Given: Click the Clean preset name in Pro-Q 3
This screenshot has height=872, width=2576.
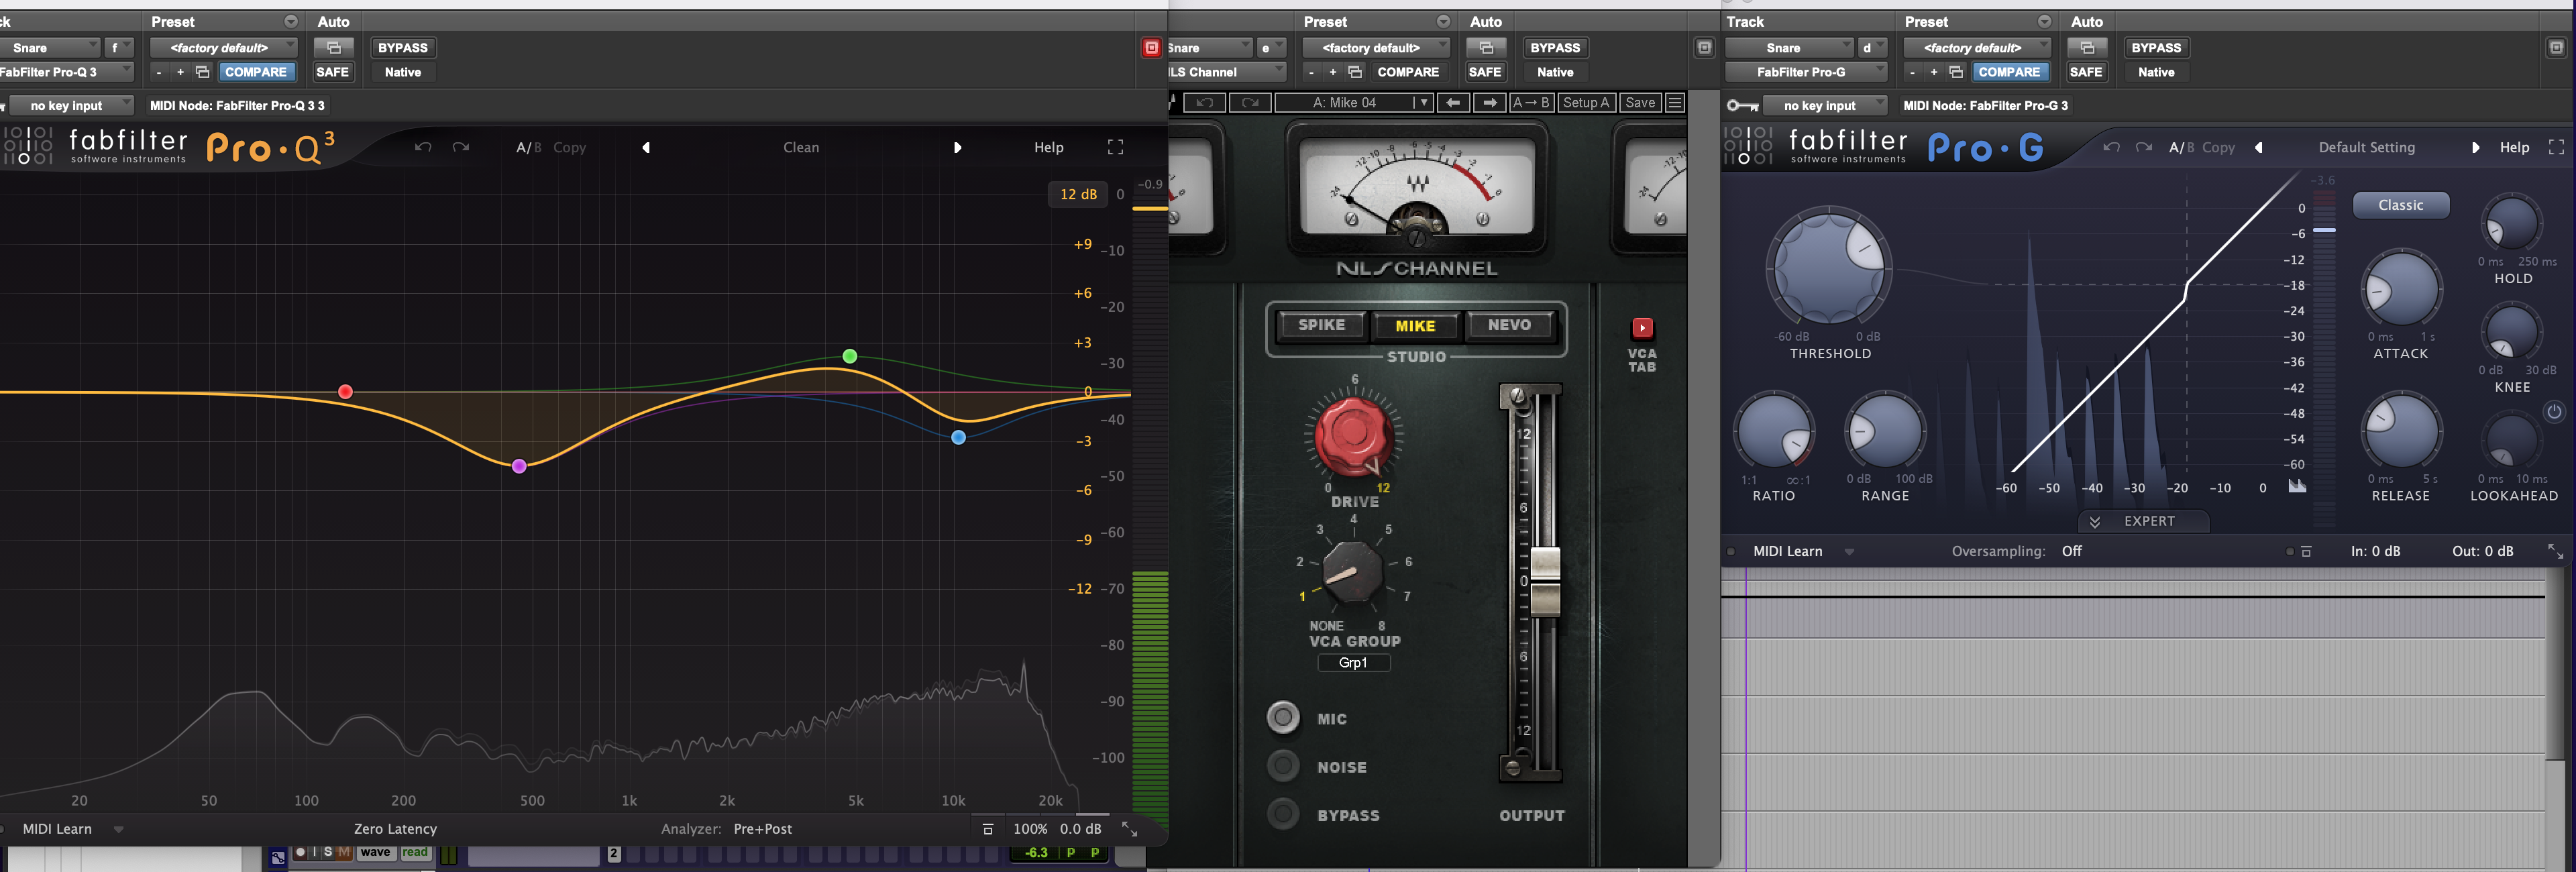Looking at the screenshot, I should (801, 147).
